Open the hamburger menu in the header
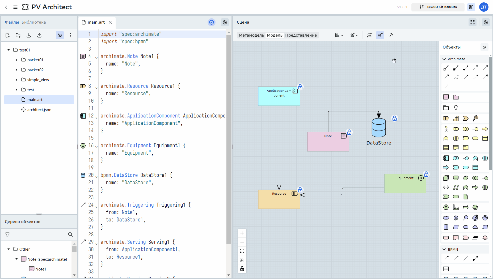Image resolution: width=493 pixels, height=279 pixels. click(15, 7)
